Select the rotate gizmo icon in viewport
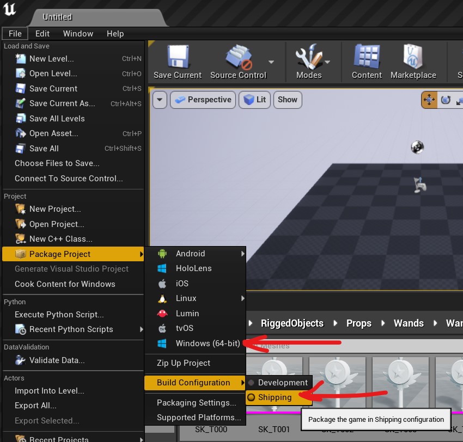 pos(446,100)
